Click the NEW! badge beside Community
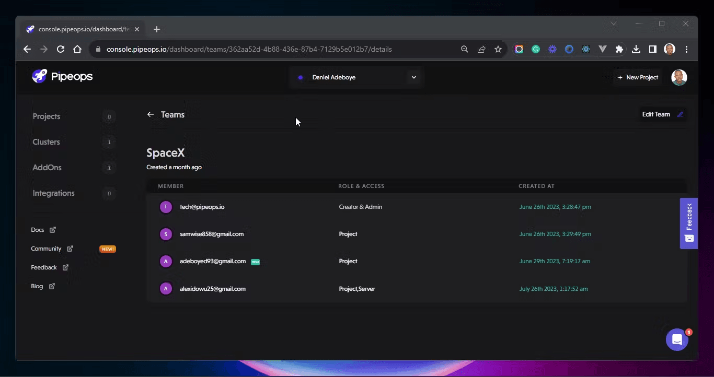714x377 pixels. pos(108,249)
